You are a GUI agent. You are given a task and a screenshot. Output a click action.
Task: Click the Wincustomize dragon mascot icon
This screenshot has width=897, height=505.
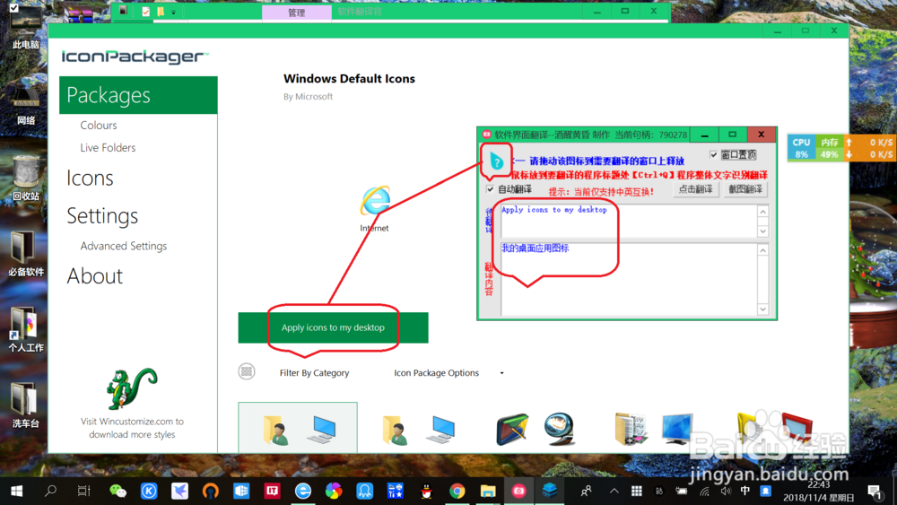[131, 388]
